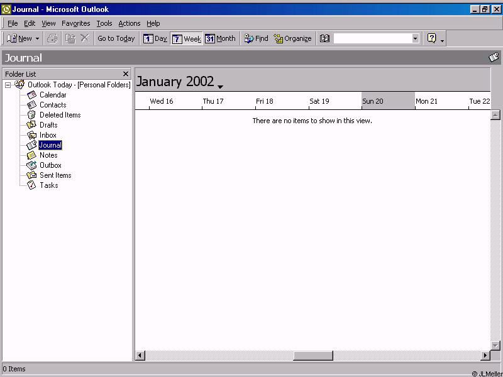Switch to Week view
This screenshot has height=377, width=503.
pos(187,39)
